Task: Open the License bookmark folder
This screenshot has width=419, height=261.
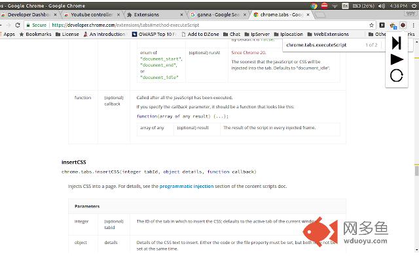Action: coord(67,34)
